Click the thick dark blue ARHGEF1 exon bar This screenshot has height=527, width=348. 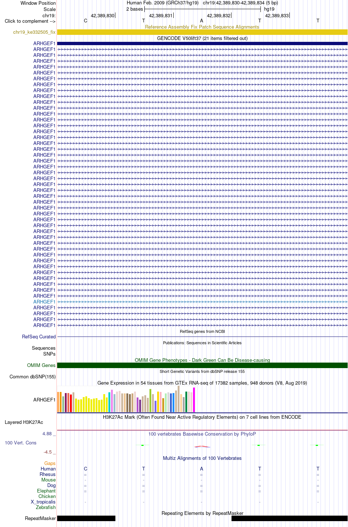click(x=202, y=43)
